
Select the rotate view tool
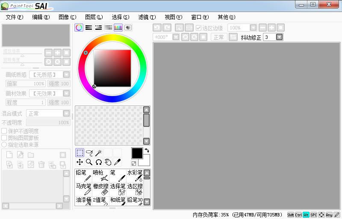(99, 162)
